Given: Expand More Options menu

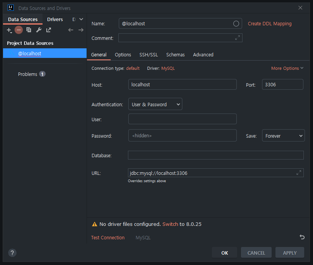Looking at the screenshot, I should (287, 68).
